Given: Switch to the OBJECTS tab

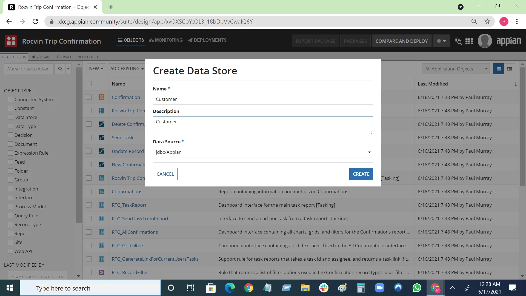Looking at the screenshot, I should 131,40.
